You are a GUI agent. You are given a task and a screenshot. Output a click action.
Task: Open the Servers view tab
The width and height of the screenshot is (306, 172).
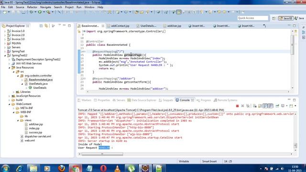[119, 100]
